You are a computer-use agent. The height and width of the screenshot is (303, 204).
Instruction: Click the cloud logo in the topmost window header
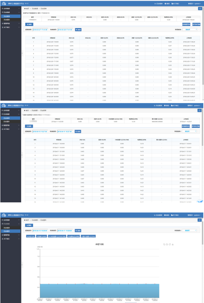tap(4, 3)
